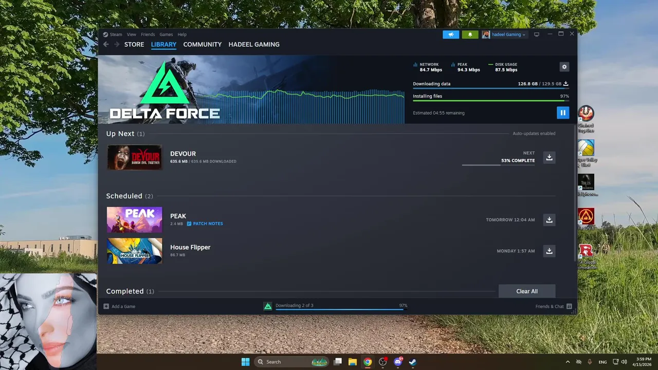Click Add a Game
Screen dimensions: 658x370
point(119,306)
